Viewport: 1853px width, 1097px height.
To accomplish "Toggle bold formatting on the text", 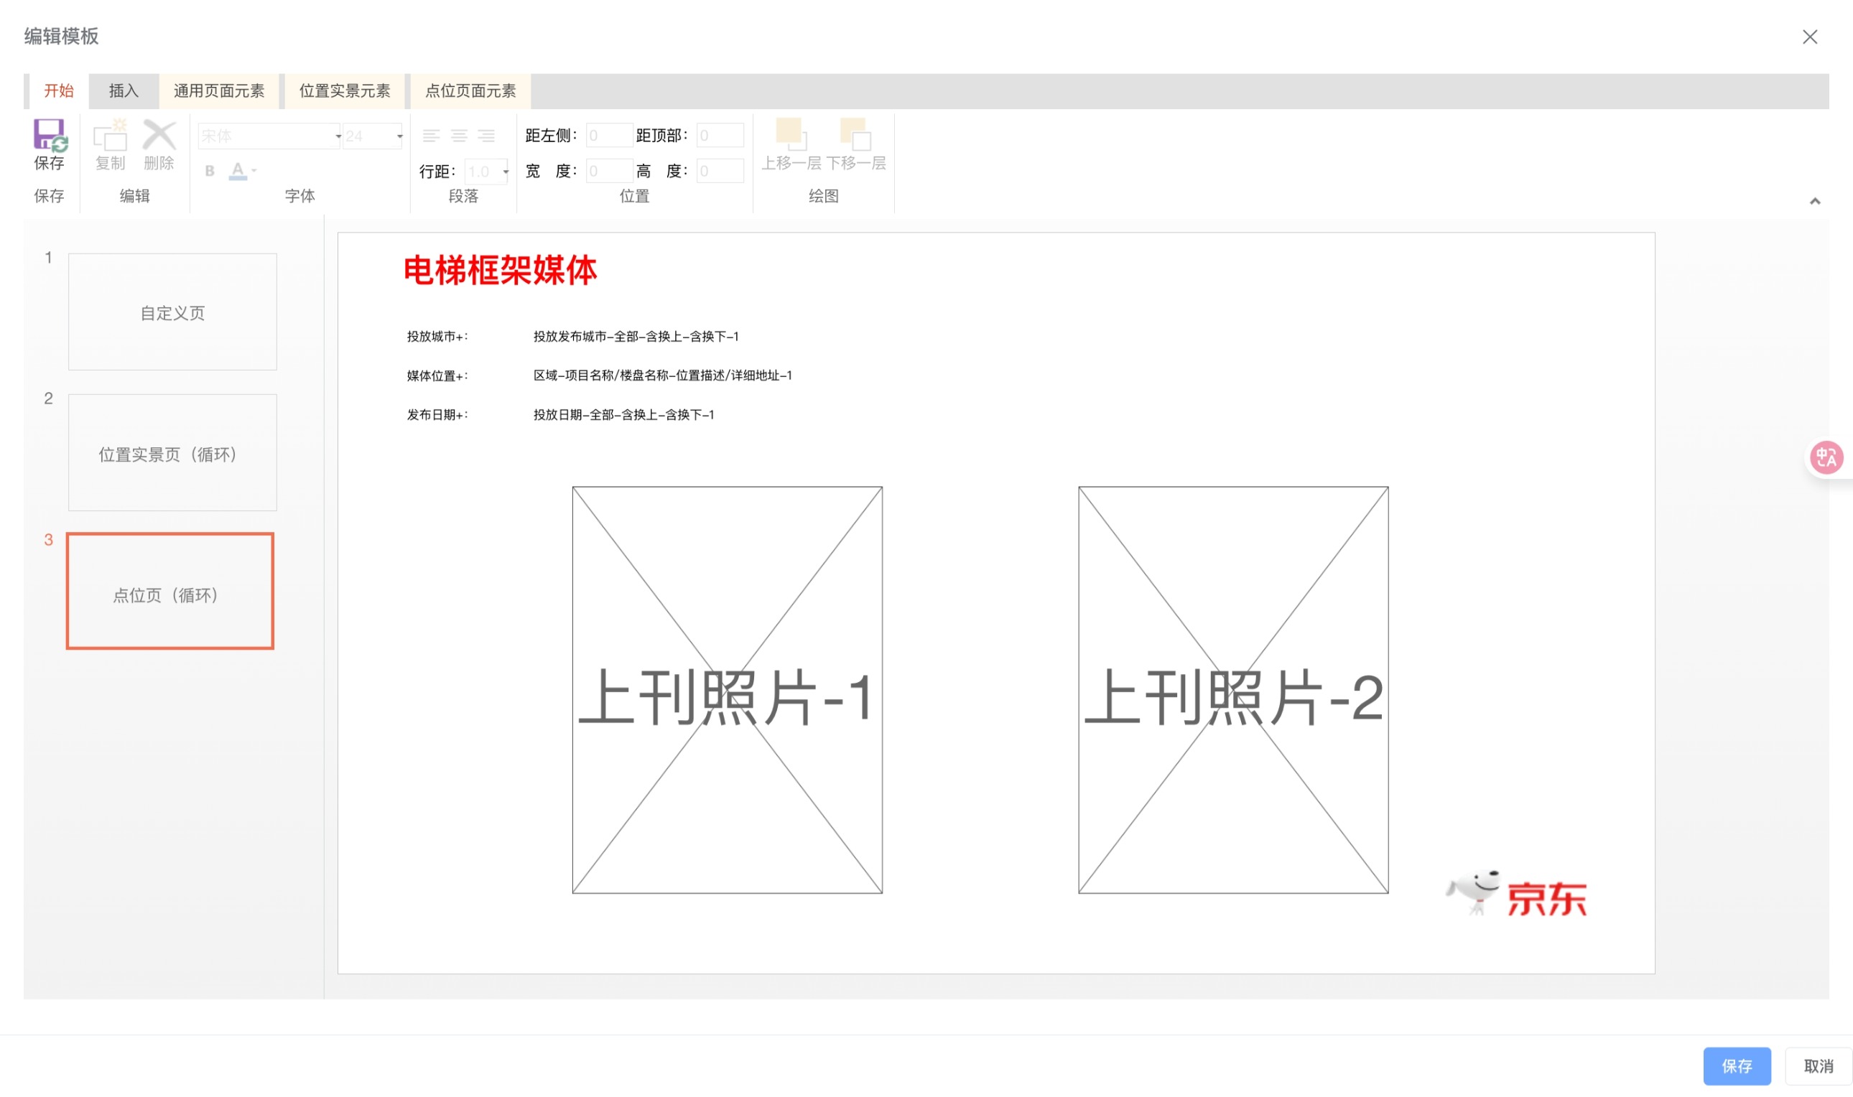I will (210, 171).
